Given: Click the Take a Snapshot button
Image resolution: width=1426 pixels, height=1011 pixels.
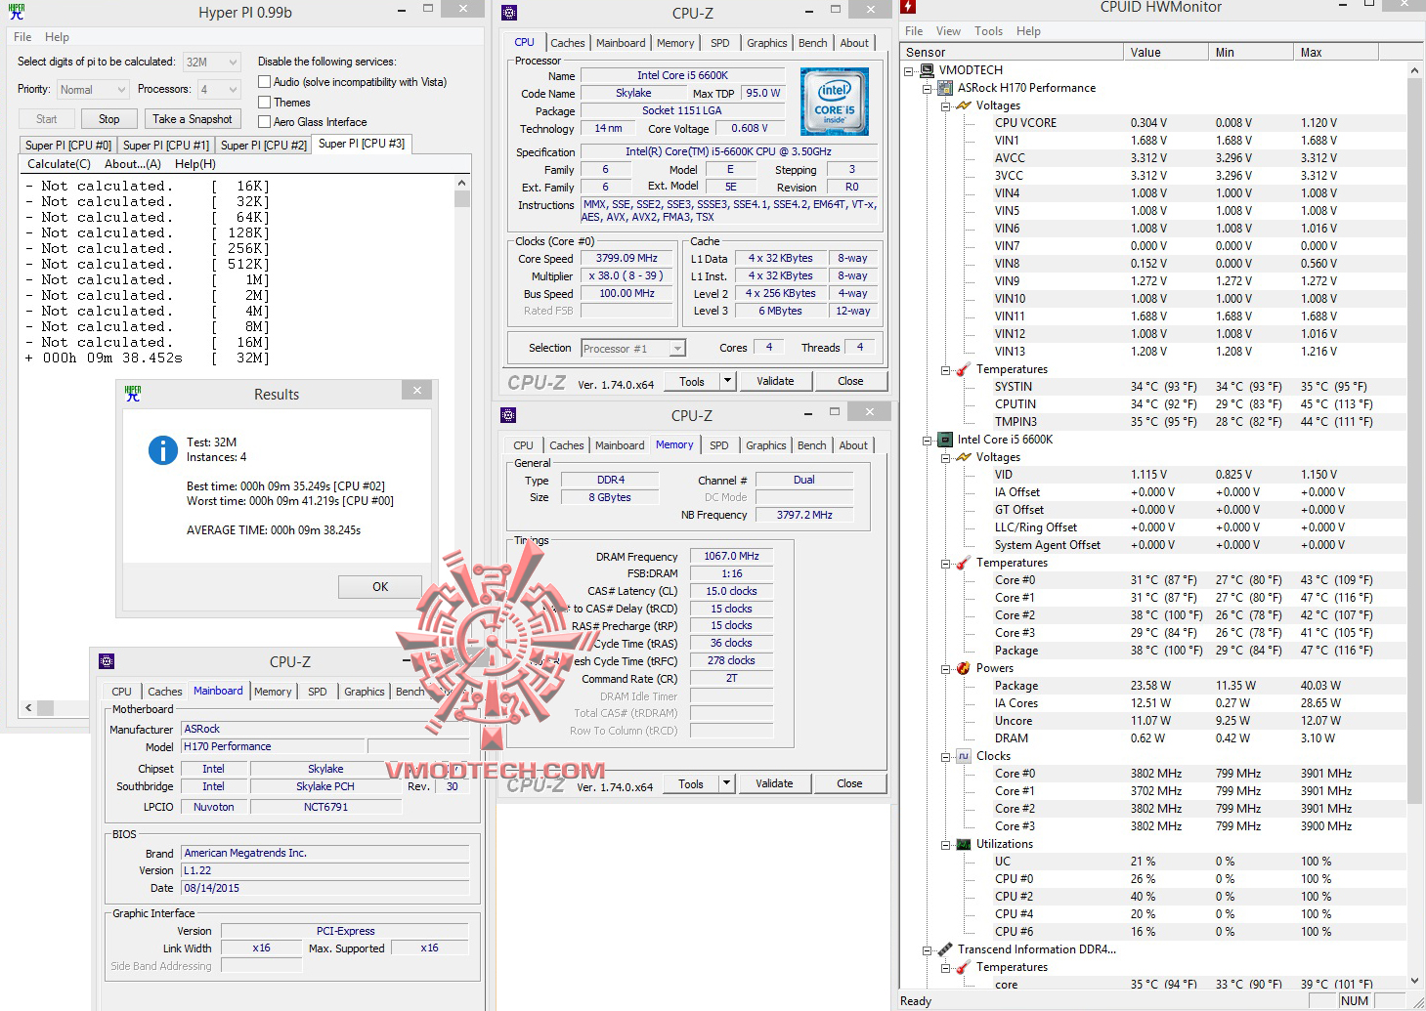Looking at the screenshot, I should [193, 119].
